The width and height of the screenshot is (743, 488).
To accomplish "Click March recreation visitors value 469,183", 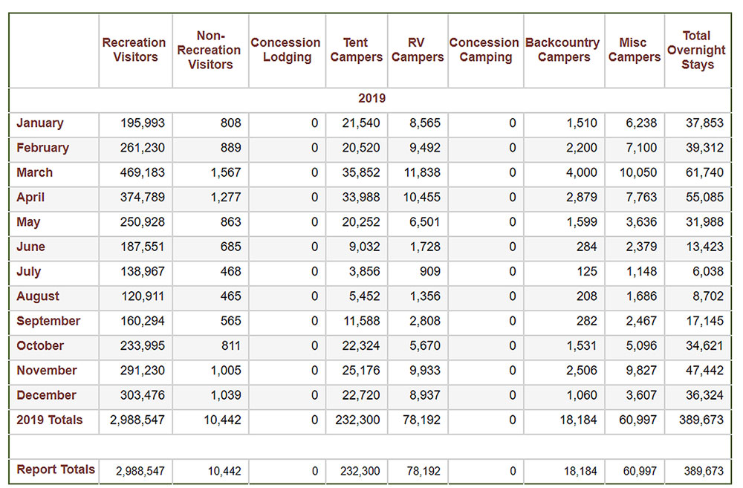I will coord(143,173).
